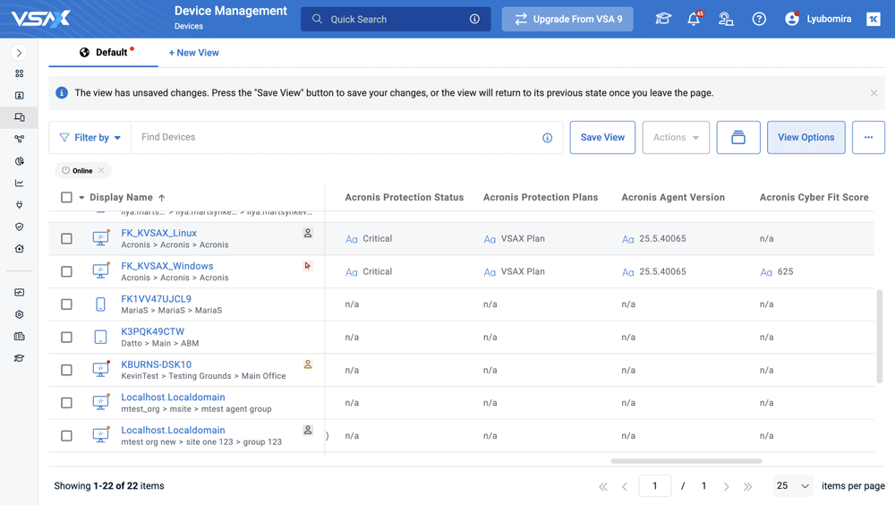
Task: Focus the Quick Search field
Action: click(396, 19)
